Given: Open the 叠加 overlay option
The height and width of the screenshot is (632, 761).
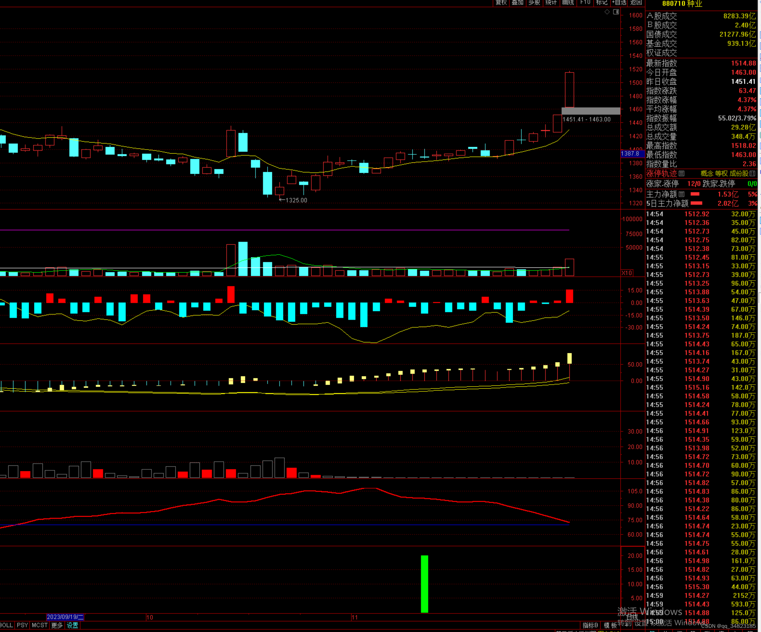Looking at the screenshot, I should [518, 3].
